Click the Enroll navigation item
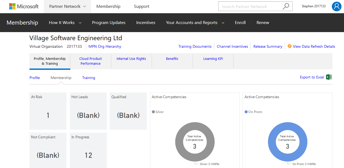 coord(240,23)
